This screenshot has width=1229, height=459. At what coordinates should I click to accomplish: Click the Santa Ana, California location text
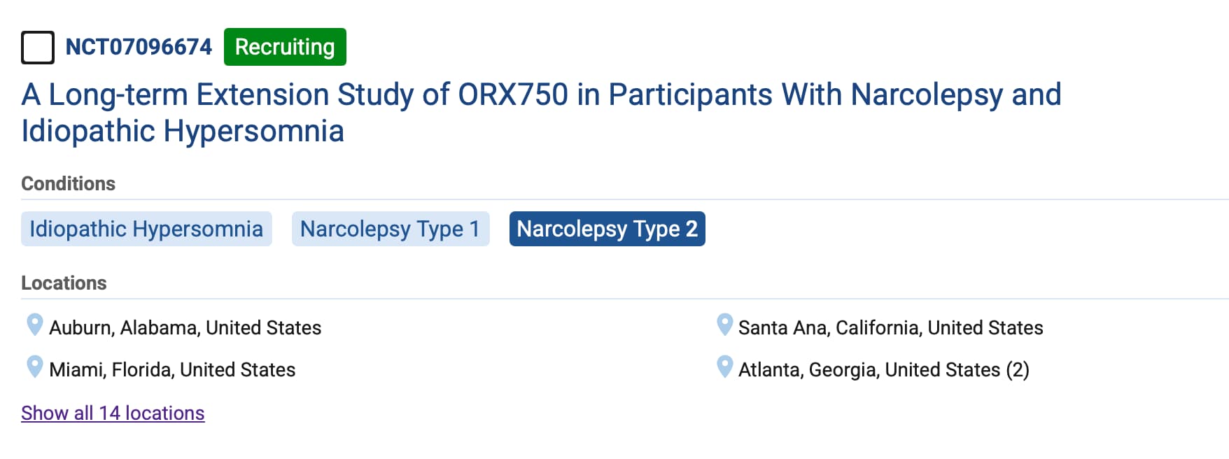[890, 327]
